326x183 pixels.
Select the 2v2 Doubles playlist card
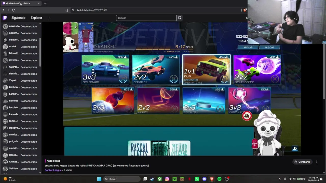click(156, 69)
